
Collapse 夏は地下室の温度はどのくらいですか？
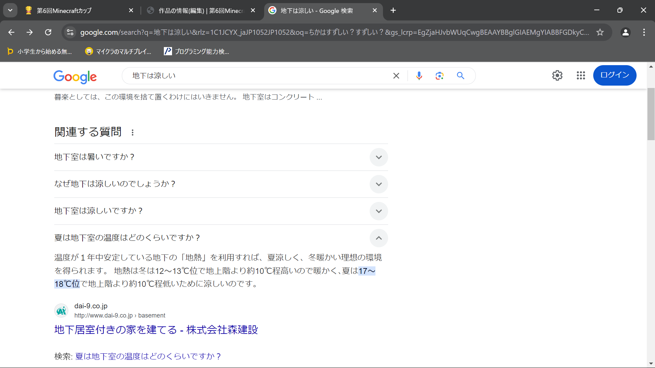coord(221,238)
